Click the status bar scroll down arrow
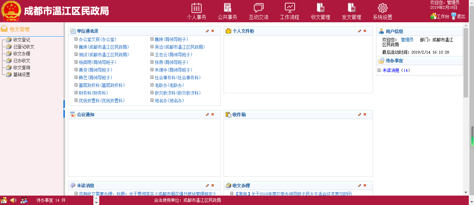Viewport: 474px width, 205px height. click(x=97, y=202)
